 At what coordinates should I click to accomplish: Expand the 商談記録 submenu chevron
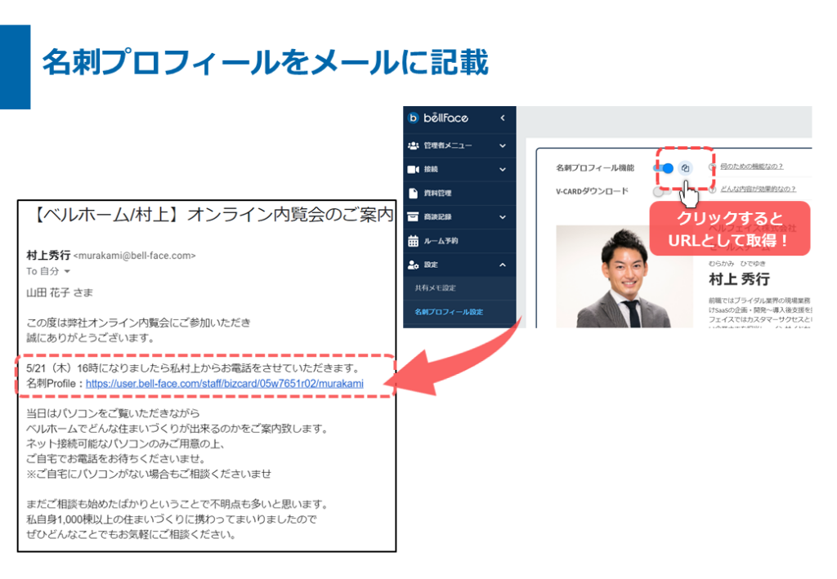coord(503,216)
